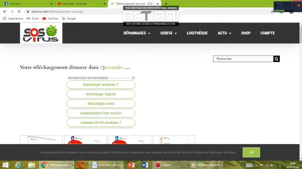Screen dimensions: 302x169
Task: Click the Chrome taskbar button
Action: tap(57, 165)
